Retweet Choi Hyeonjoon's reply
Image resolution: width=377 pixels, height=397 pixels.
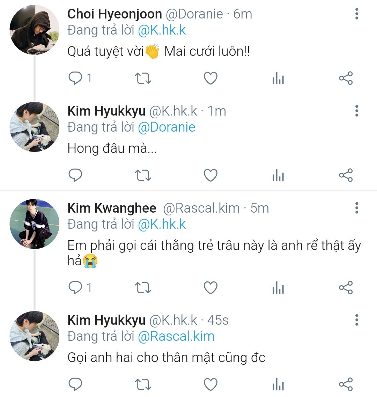pyautogui.click(x=143, y=78)
